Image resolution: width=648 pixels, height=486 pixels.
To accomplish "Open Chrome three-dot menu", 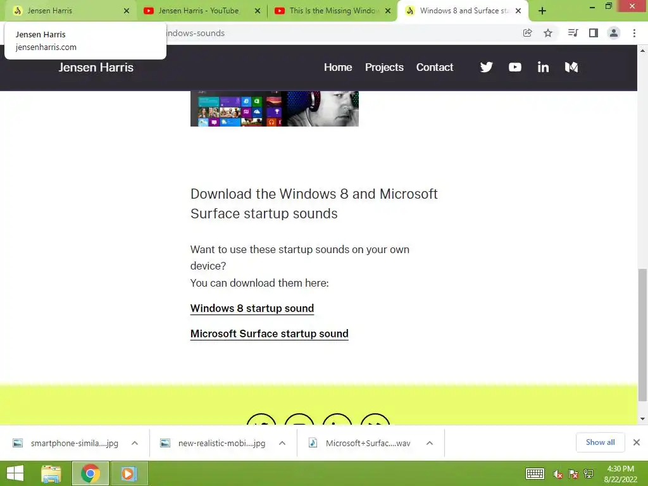I will [634, 33].
